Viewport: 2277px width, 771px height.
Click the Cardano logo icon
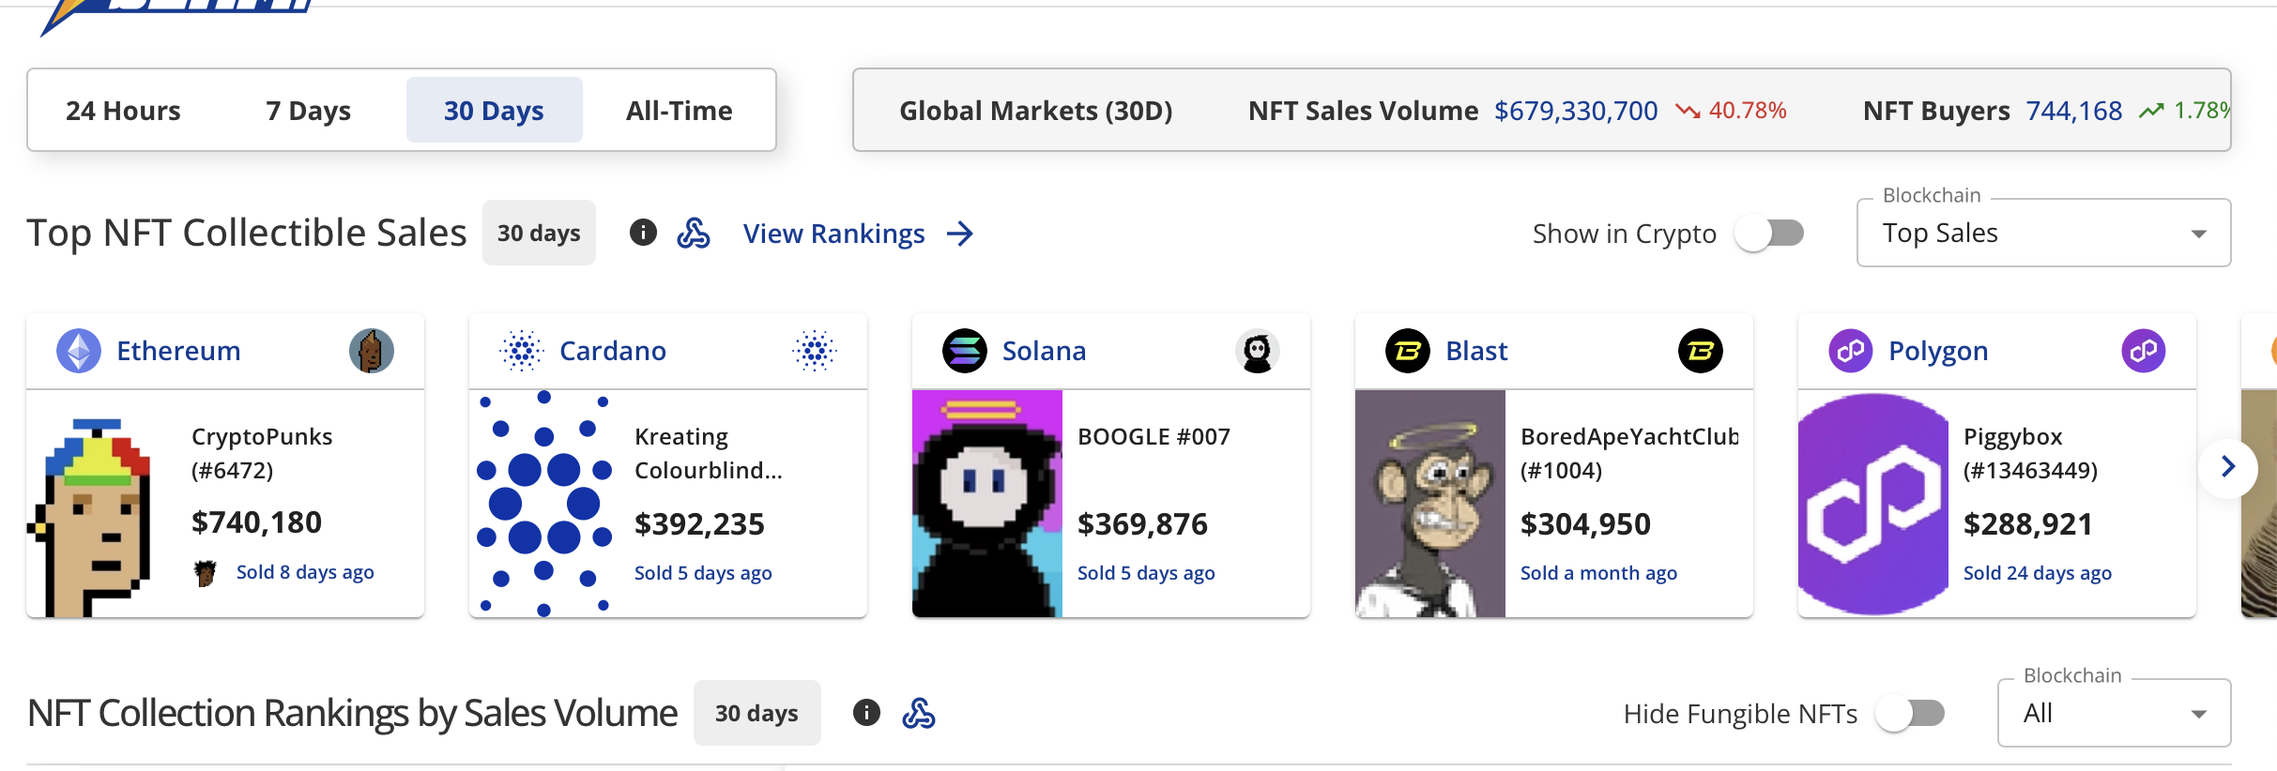(522, 351)
